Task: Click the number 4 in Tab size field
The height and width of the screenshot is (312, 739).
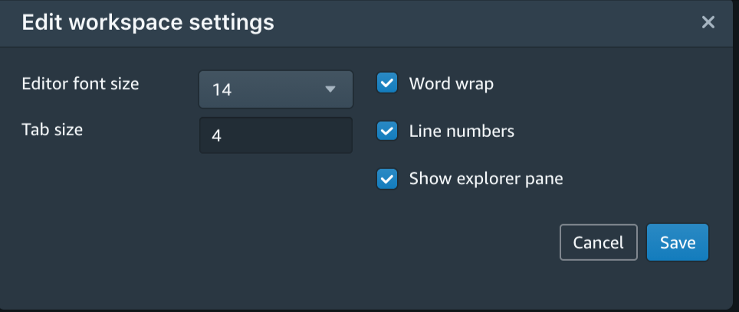Action: pos(216,136)
